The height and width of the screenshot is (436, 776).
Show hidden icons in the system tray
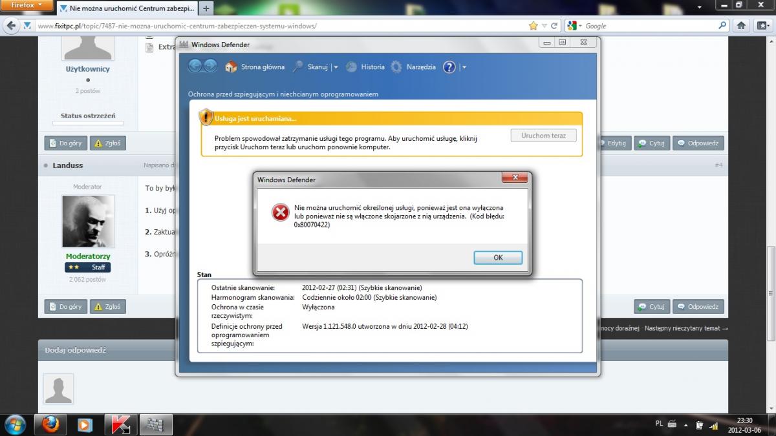tap(687, 425)
